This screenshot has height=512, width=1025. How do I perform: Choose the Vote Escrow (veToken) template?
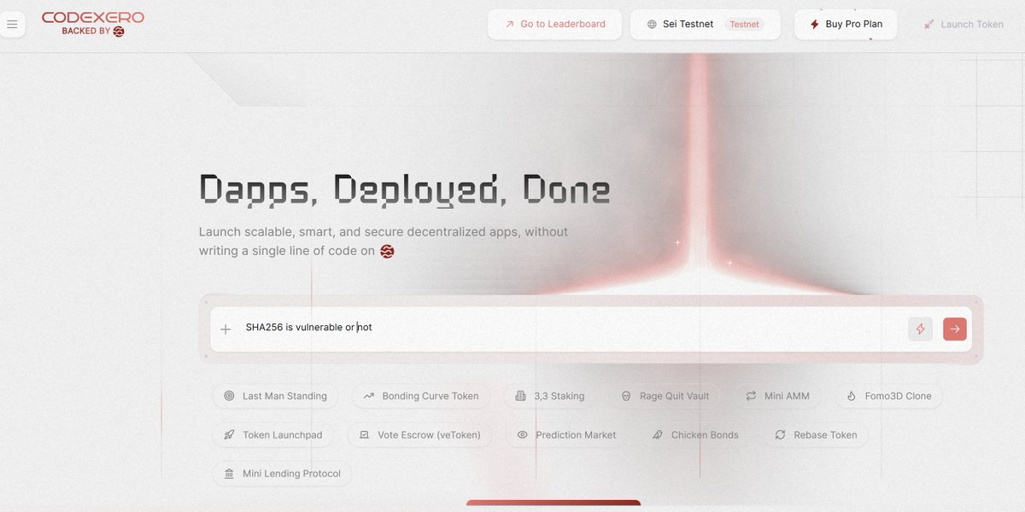click(x=420, y=435)
